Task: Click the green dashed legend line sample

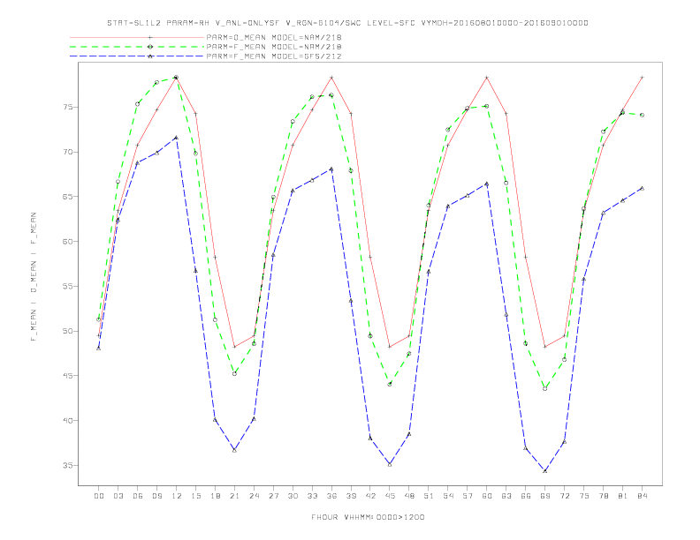Action: (137, 47)
